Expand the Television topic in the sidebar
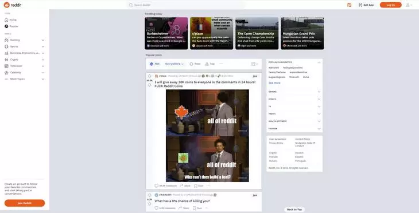The width and height of the screenshot is (419, 213). [x=42, y=66]
